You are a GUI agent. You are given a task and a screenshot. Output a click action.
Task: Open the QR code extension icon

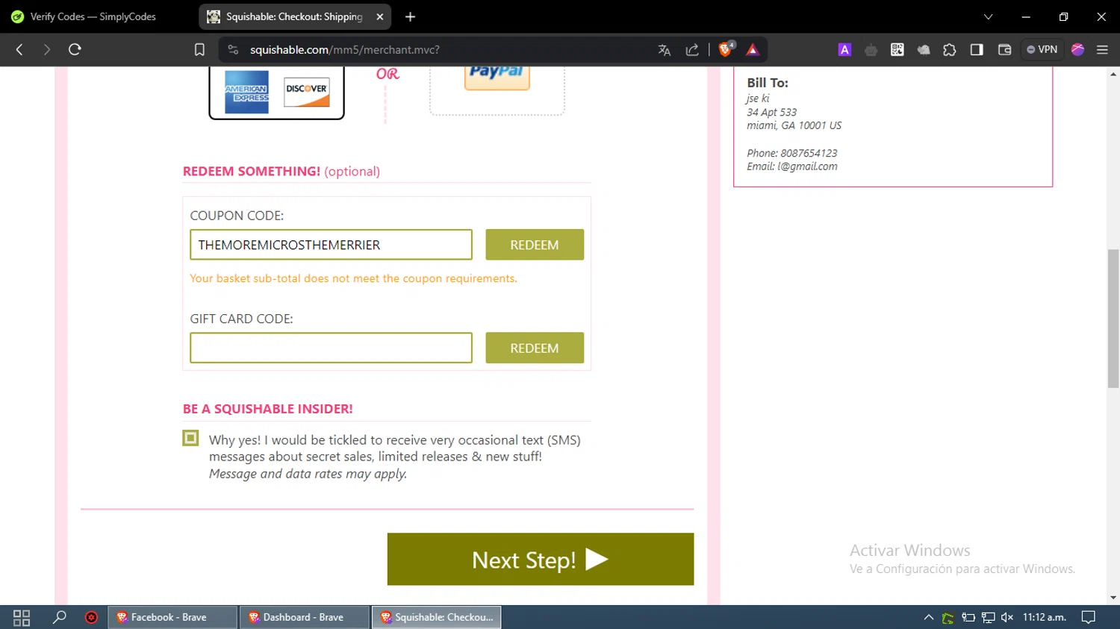(897, 50)
